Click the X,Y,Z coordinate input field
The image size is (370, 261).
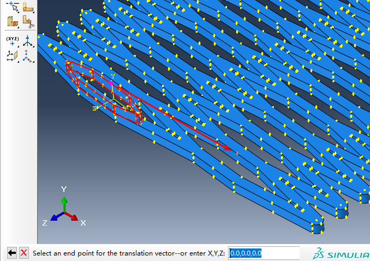(264, 253)
